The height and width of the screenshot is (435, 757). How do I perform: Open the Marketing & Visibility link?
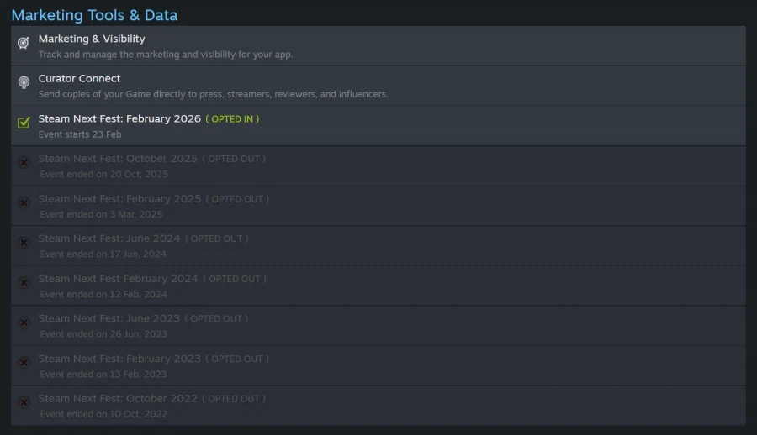(92, 39)
